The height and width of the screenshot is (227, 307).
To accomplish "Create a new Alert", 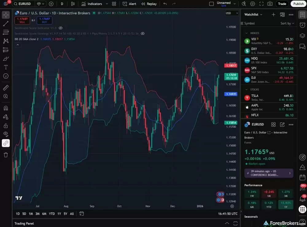I will (129, 4).
